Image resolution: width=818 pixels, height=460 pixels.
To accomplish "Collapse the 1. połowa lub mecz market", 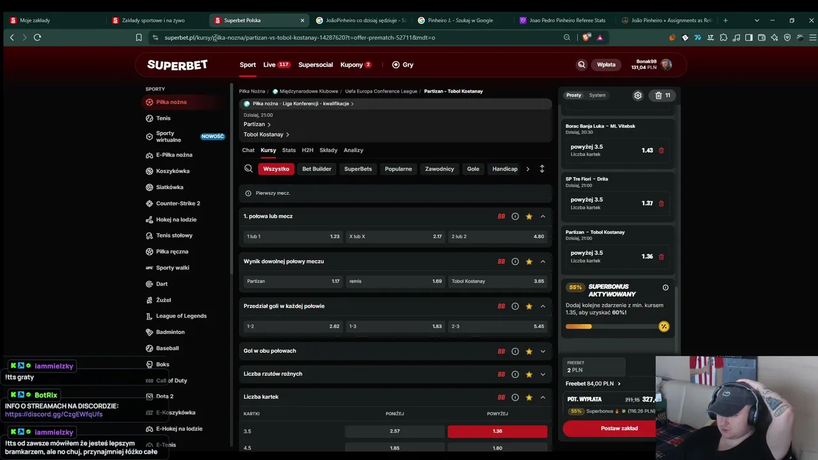I will click(x=543, y=217).
